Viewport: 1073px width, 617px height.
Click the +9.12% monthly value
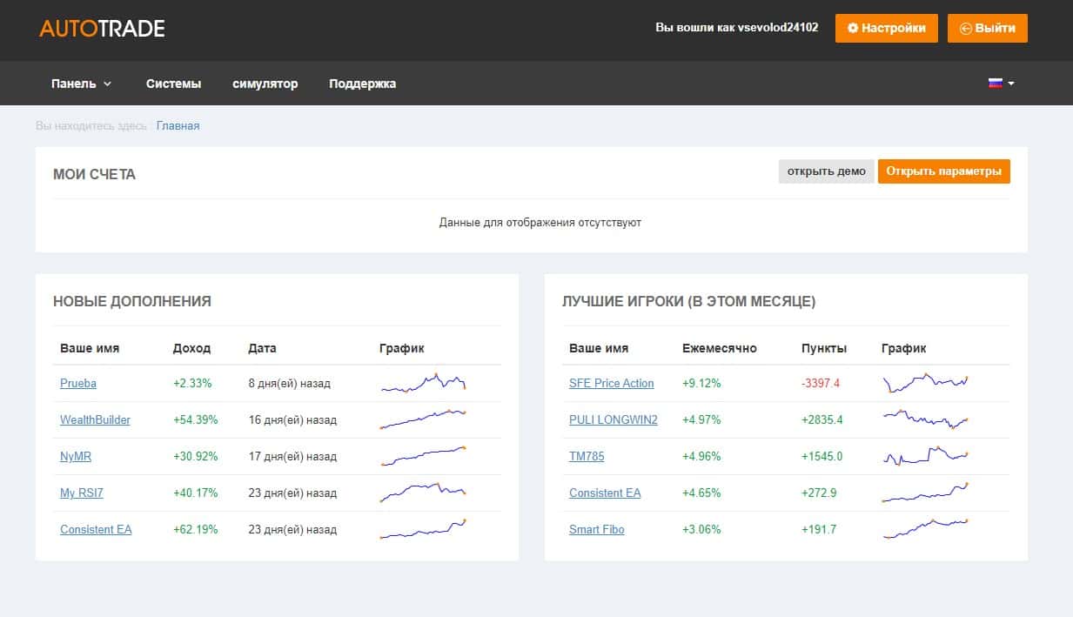point(701,383)
